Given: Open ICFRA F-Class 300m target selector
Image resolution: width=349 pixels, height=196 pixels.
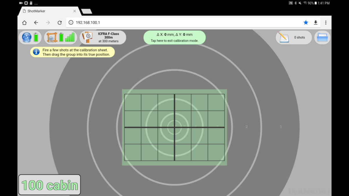Looking at the screenshot, I should [108, 37].
